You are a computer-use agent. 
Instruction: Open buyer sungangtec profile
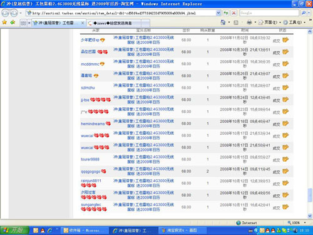[91, 204]
